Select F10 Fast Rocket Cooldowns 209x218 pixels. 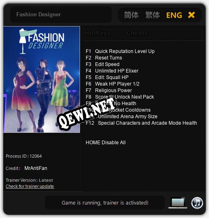pos(118,110)
